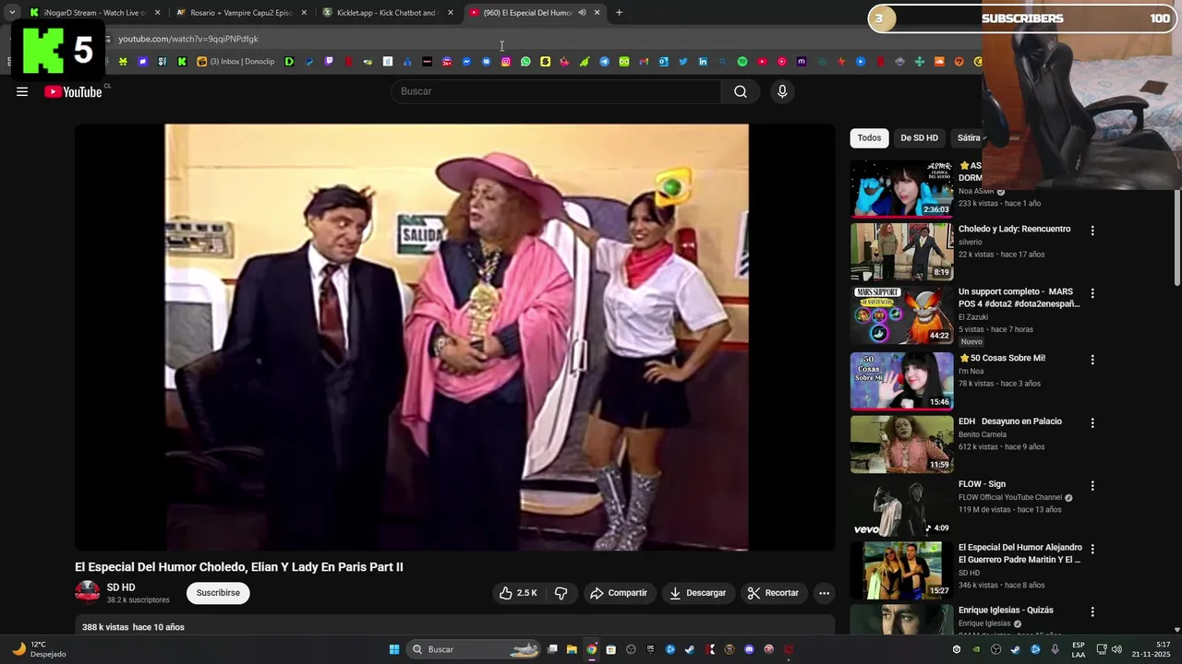The image size is (1182, 664).
Task: Open the Instagram bookmark icon
Action: [x=506, y=62]
